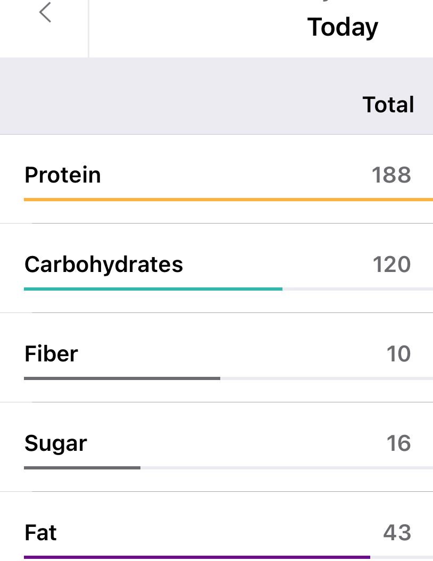Select the Today date heading
This screenshot has height=561, width=433.
click(343, 27)
